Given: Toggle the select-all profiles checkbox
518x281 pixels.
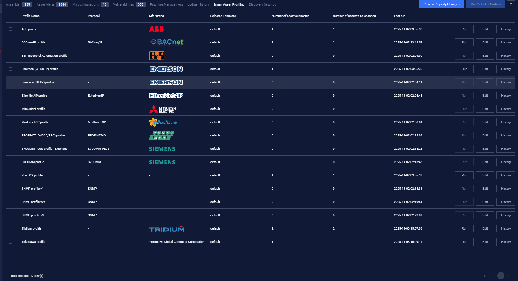Looking at the screenshot, I should [x=11, y=16].
